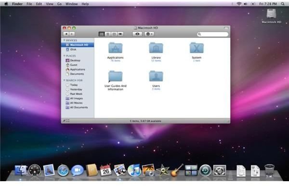
Task: Open the document stack next to Trash
Action: tap(255, 171)
